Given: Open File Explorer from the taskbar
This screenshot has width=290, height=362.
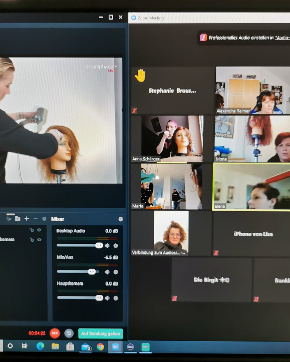Looking at the screenshot, I should coord(55,347).
